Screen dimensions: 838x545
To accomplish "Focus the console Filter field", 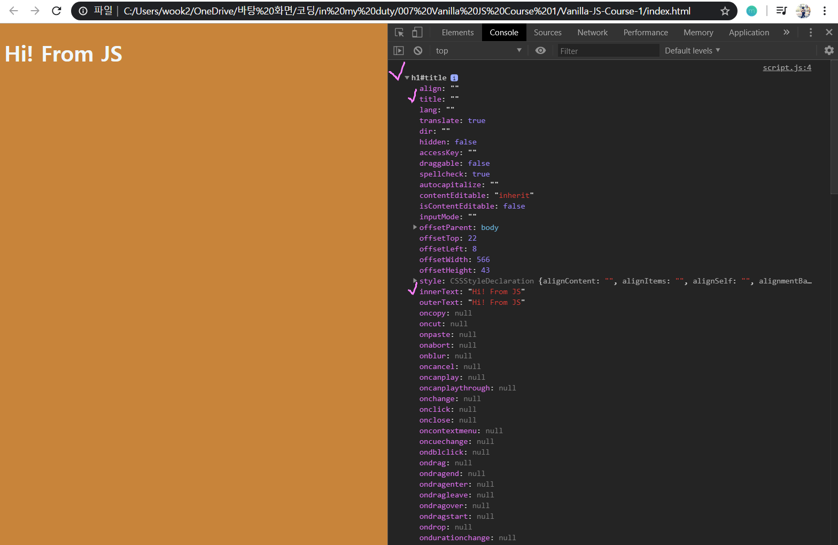I will click(x=608, y=51).
